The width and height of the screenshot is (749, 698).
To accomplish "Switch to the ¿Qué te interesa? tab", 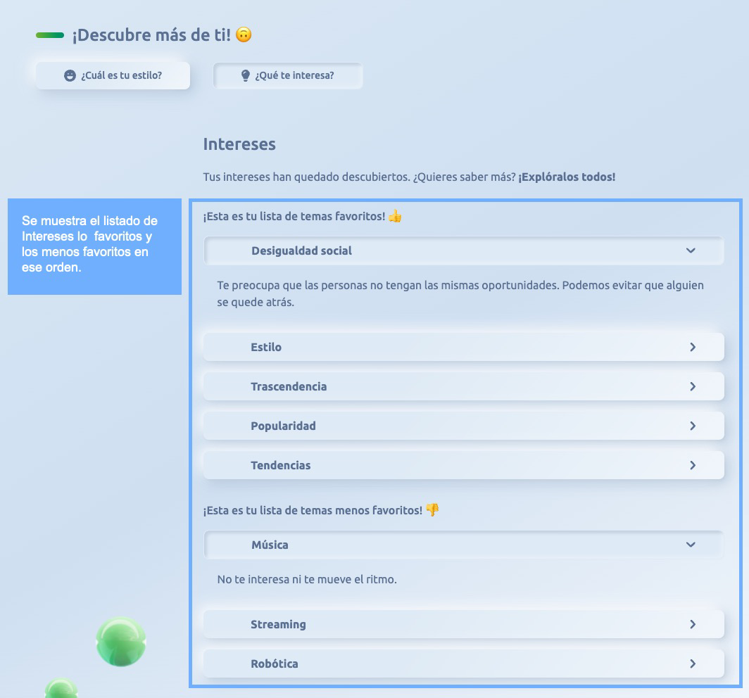I will [x=288, y=75].
